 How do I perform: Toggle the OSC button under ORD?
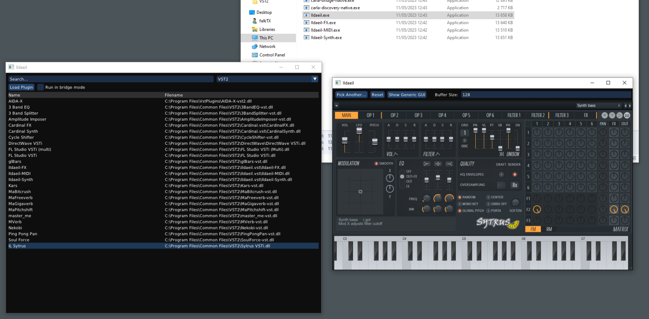point(465,140)
